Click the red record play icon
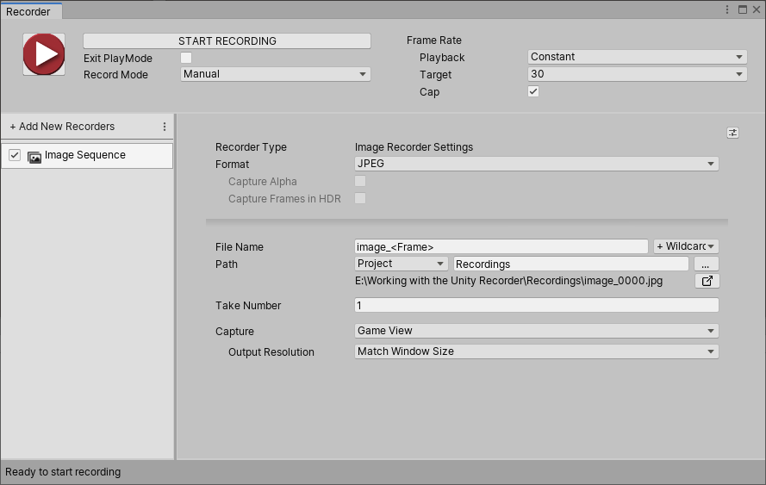 click(44, 54)
